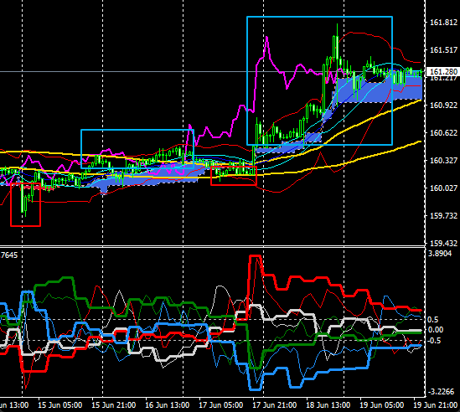460x412 pixels.
Task: Click the current price label 161.280
Action: 442,71
